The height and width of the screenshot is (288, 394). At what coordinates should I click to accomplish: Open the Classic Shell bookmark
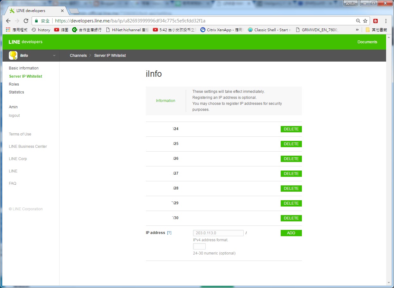tap(269, 30)
